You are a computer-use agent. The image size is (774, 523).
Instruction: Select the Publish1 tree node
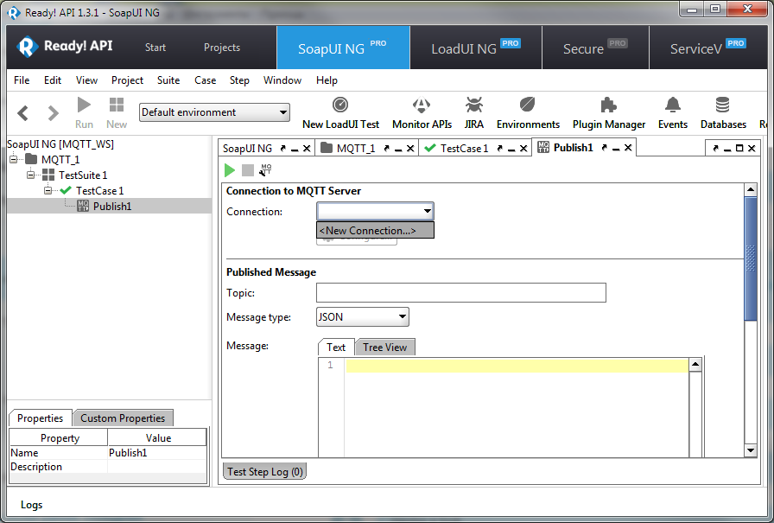tap(112, 206)
